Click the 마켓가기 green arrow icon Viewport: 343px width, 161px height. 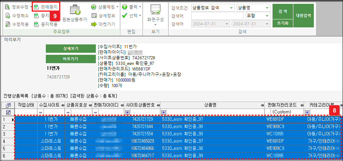pyautogui.click(x=94, y=24)
